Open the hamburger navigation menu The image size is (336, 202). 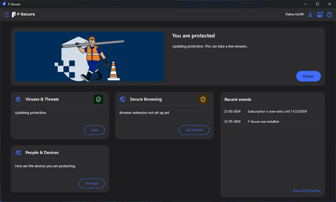[6, 15]
